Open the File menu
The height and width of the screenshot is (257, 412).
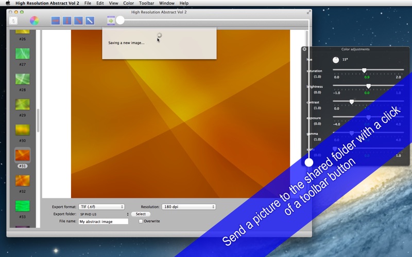[88, 3]
